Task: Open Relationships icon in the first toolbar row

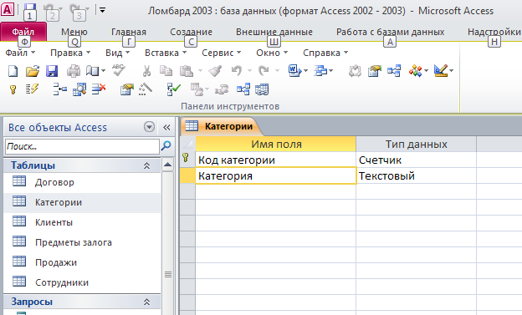Action: (394, 71)
